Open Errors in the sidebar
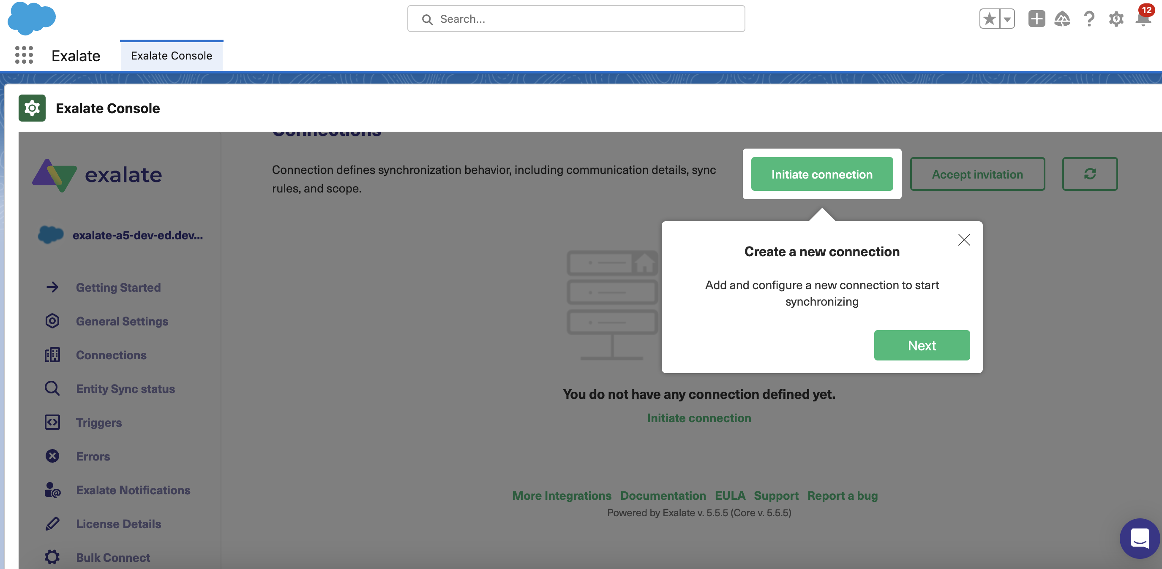The image size is (1162, 569). [x=93, y=456]
